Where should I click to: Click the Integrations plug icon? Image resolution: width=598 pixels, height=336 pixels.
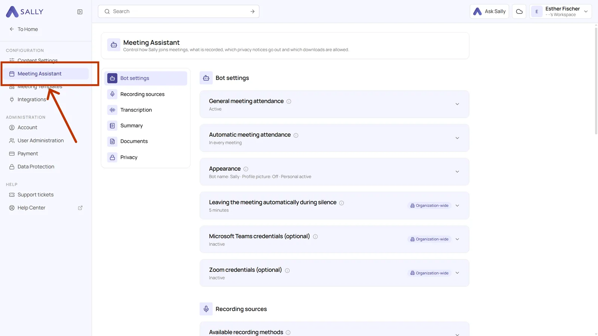12,99
